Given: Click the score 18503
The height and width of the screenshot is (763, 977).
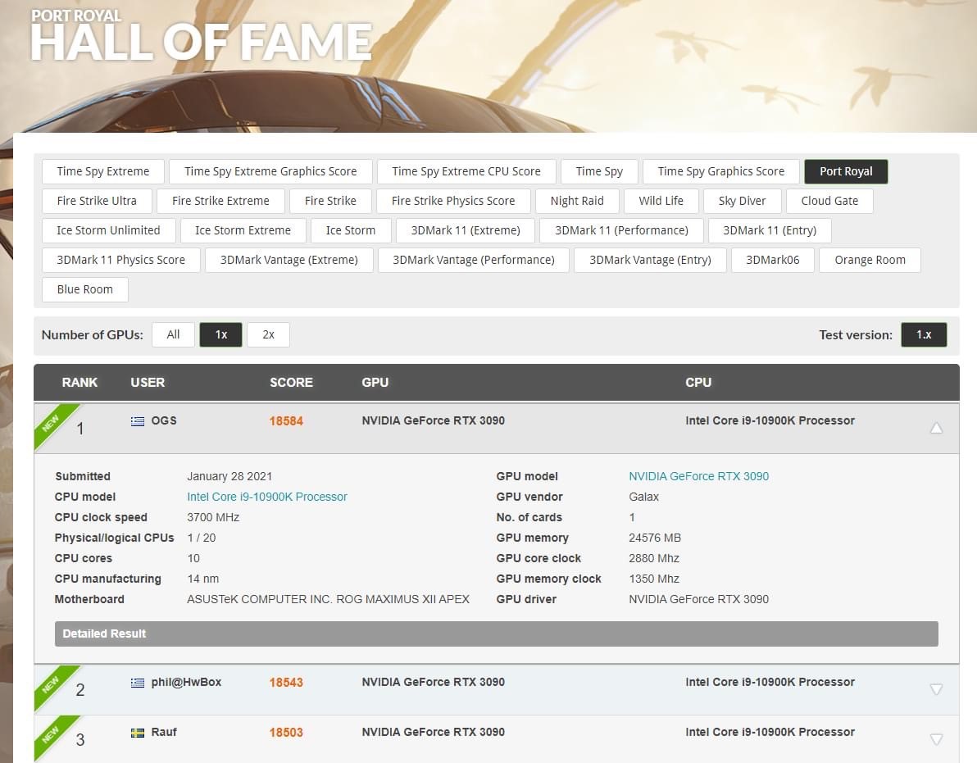Looking at the screenshot, I should 286,733.
